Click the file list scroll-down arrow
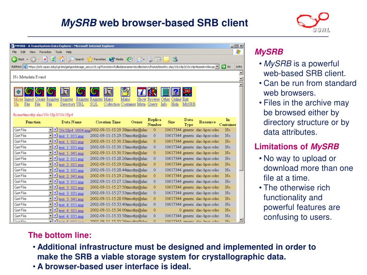The image size is (367, 275). pyautogui.click(x=241, y=220)
